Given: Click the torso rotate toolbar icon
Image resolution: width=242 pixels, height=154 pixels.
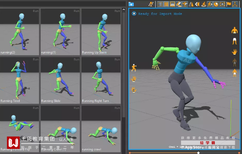Looking at the screenshot, I should (x=185, y=4).
